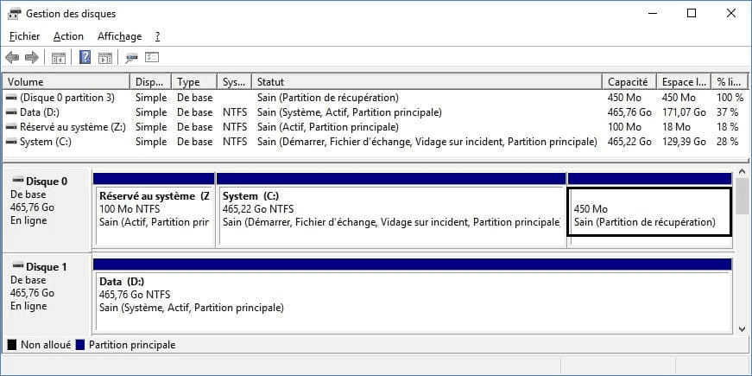Click the Disque 0 drive icon
This screenshot has width=752, height=376.
(18, 181)
